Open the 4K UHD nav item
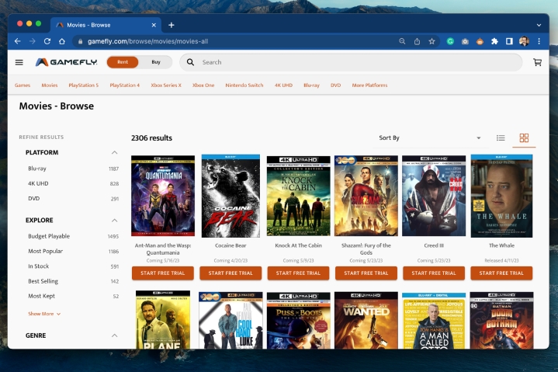This screenshot has width=558, height=372. [283, 85]
